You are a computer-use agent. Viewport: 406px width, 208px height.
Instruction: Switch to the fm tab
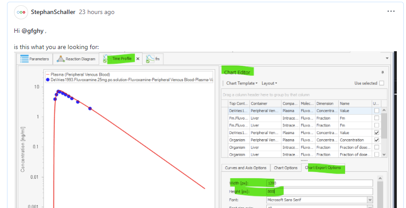pos(153,59)
